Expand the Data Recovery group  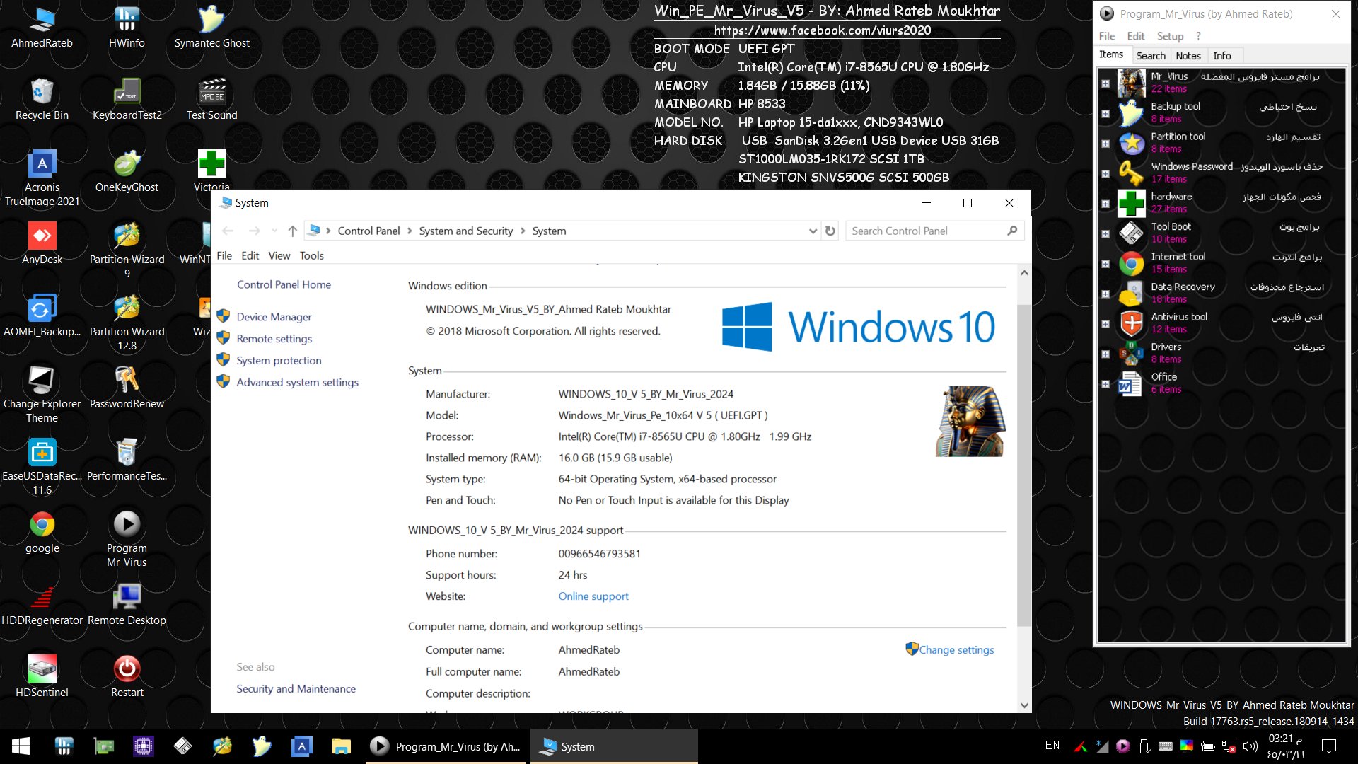(1105, 294)
